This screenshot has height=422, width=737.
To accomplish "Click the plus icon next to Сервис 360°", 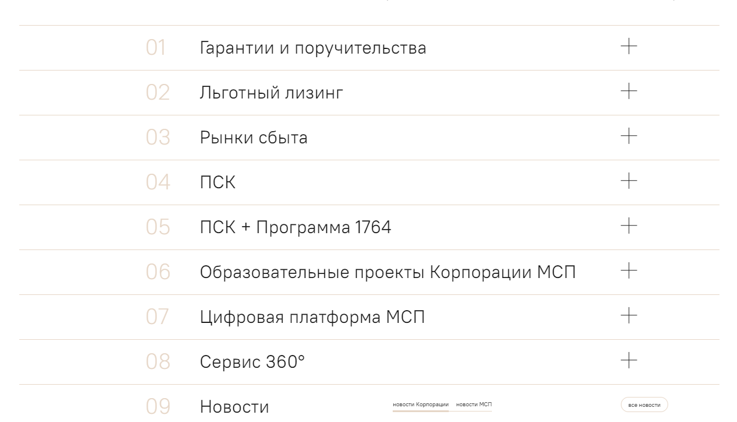I will [627, 361].
